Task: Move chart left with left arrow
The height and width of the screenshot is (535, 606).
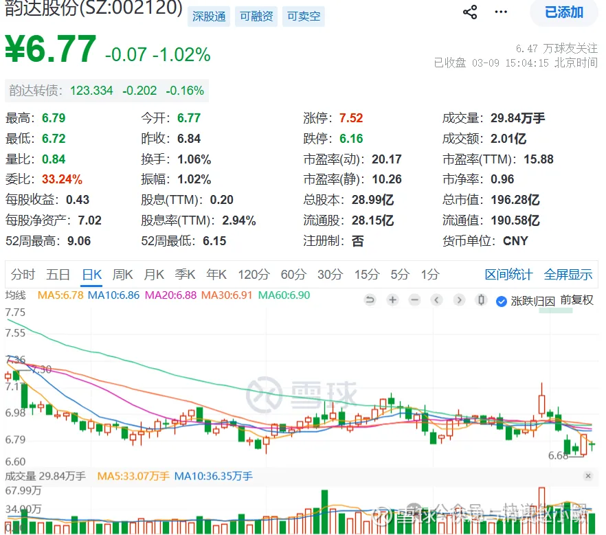Action: (437, 299)
